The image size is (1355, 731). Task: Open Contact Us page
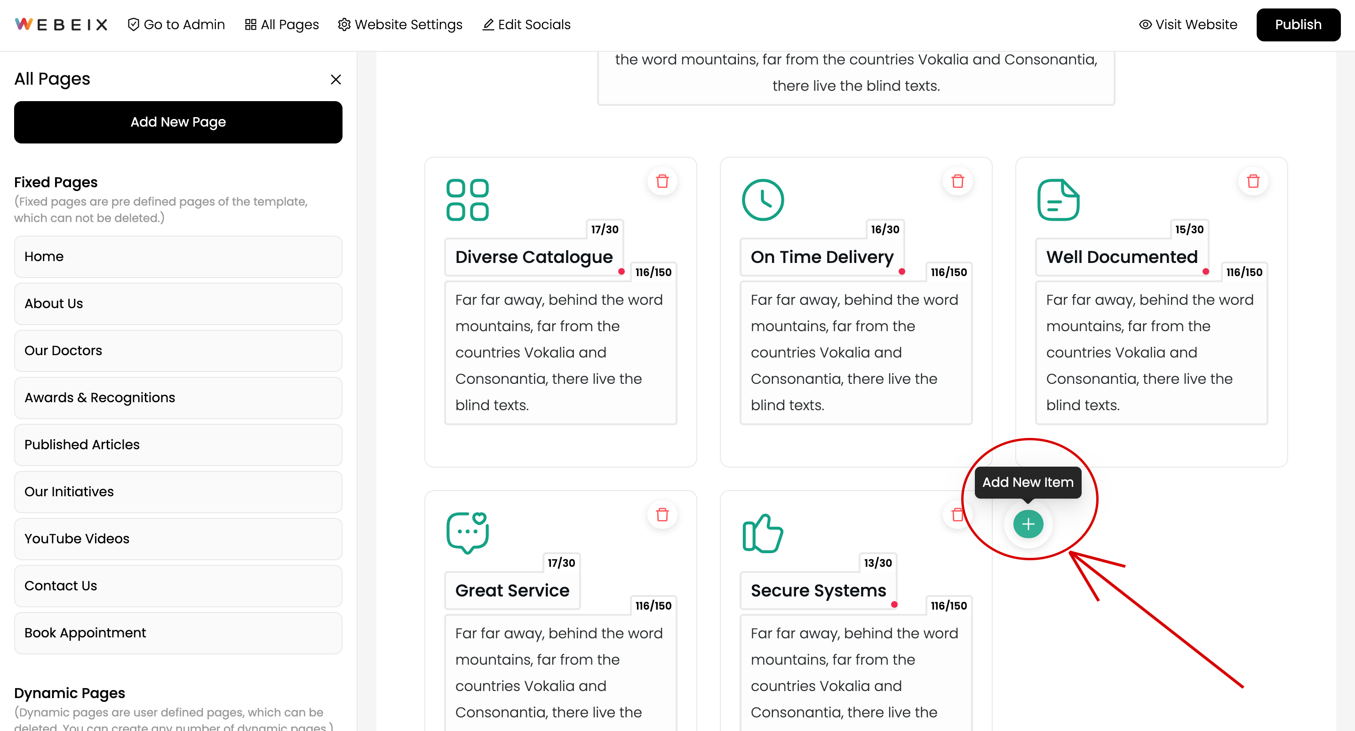point(178,586)
